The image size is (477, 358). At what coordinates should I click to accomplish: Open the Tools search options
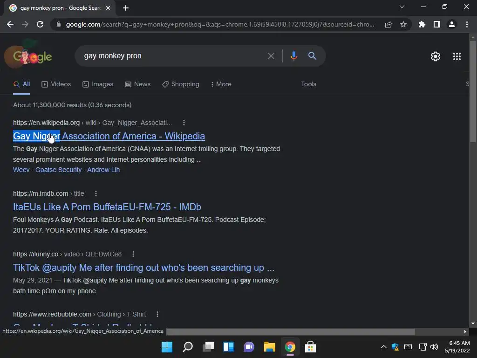click(308, 84)
